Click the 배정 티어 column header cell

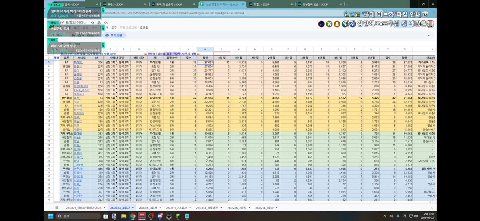click(x=140, y=58)
